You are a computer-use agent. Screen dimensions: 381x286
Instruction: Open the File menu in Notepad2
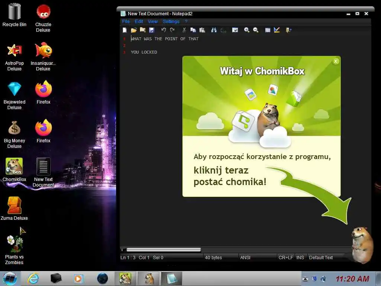click(x=126, y=21)
